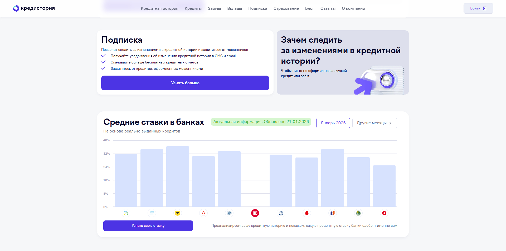Click the red diamond bank icon on the right
Viewport: 506px width, 251px height.
(x=384, y=213)
